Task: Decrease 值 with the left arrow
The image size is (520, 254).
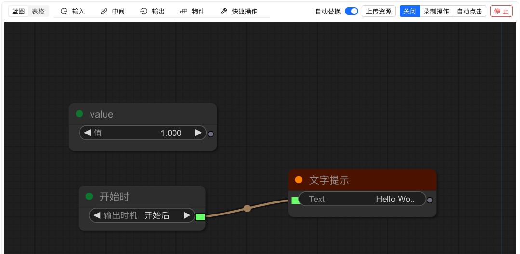Action: pyautogui.click(x=87, y=133)
